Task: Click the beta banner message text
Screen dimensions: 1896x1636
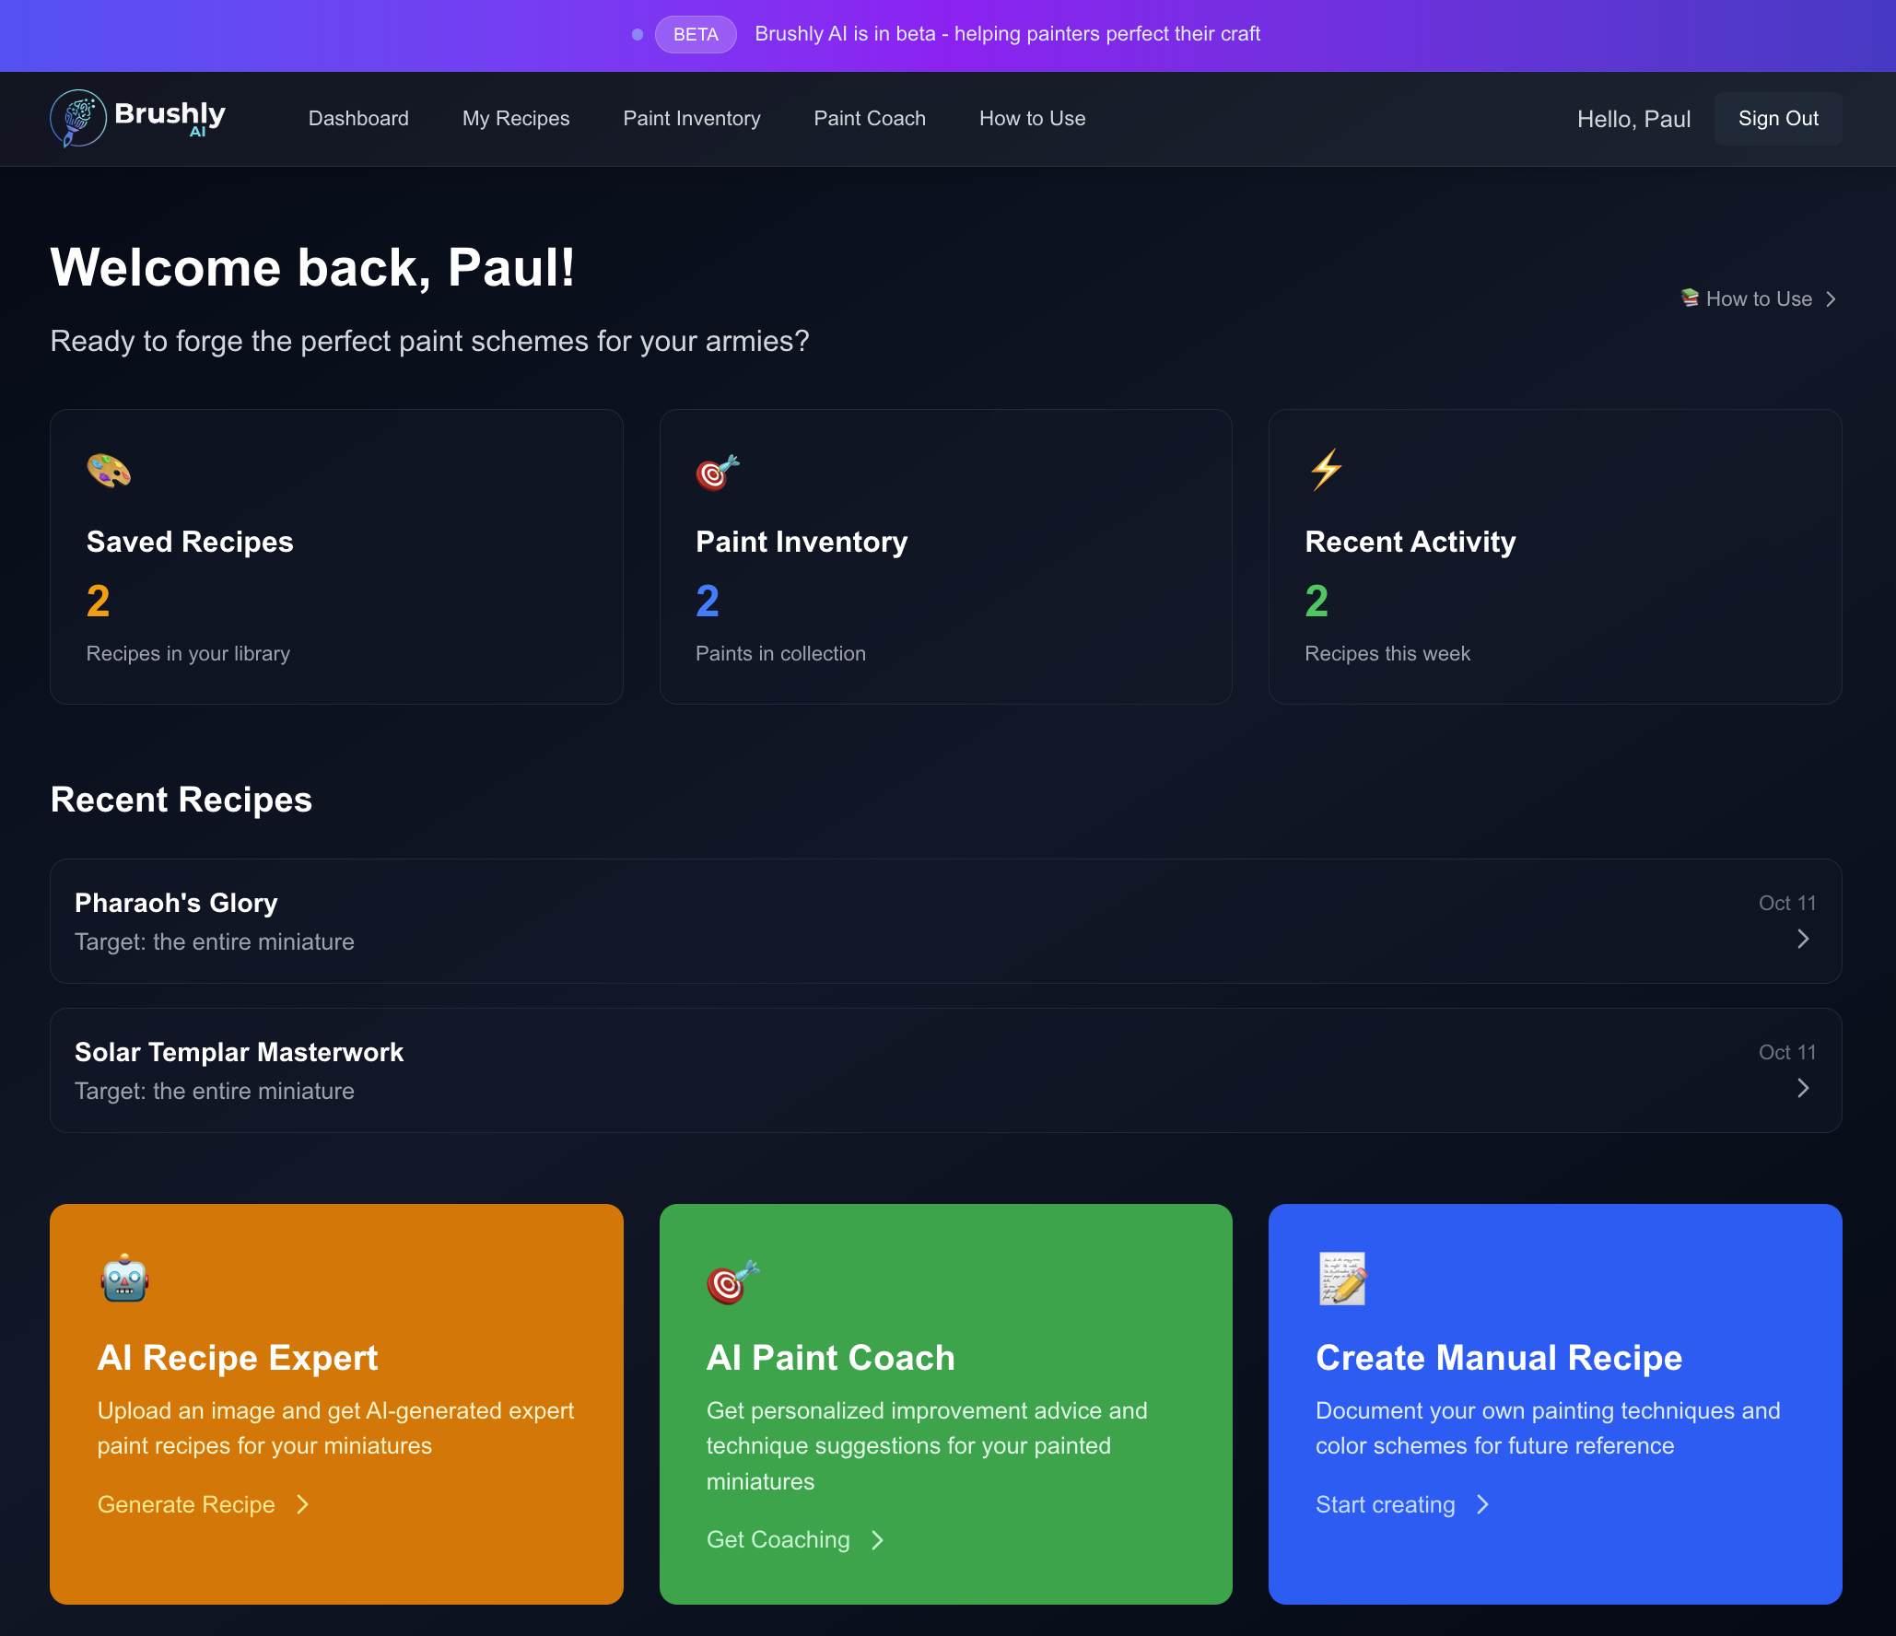Action: (x=1007, y=34)
